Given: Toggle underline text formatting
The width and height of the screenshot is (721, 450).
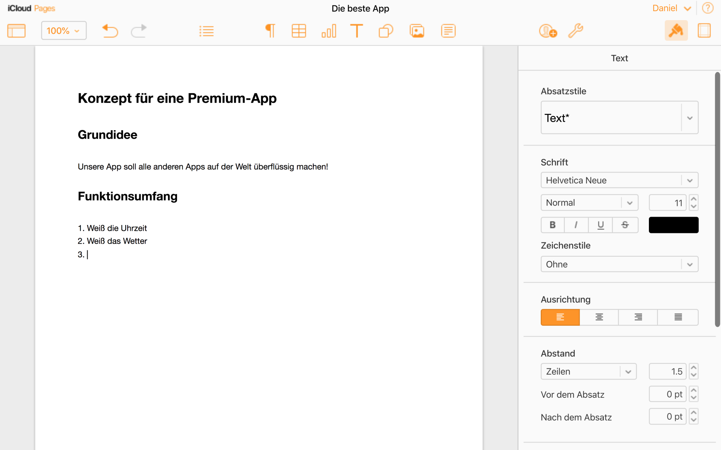Looking at the screenshot, I should 601,225.
